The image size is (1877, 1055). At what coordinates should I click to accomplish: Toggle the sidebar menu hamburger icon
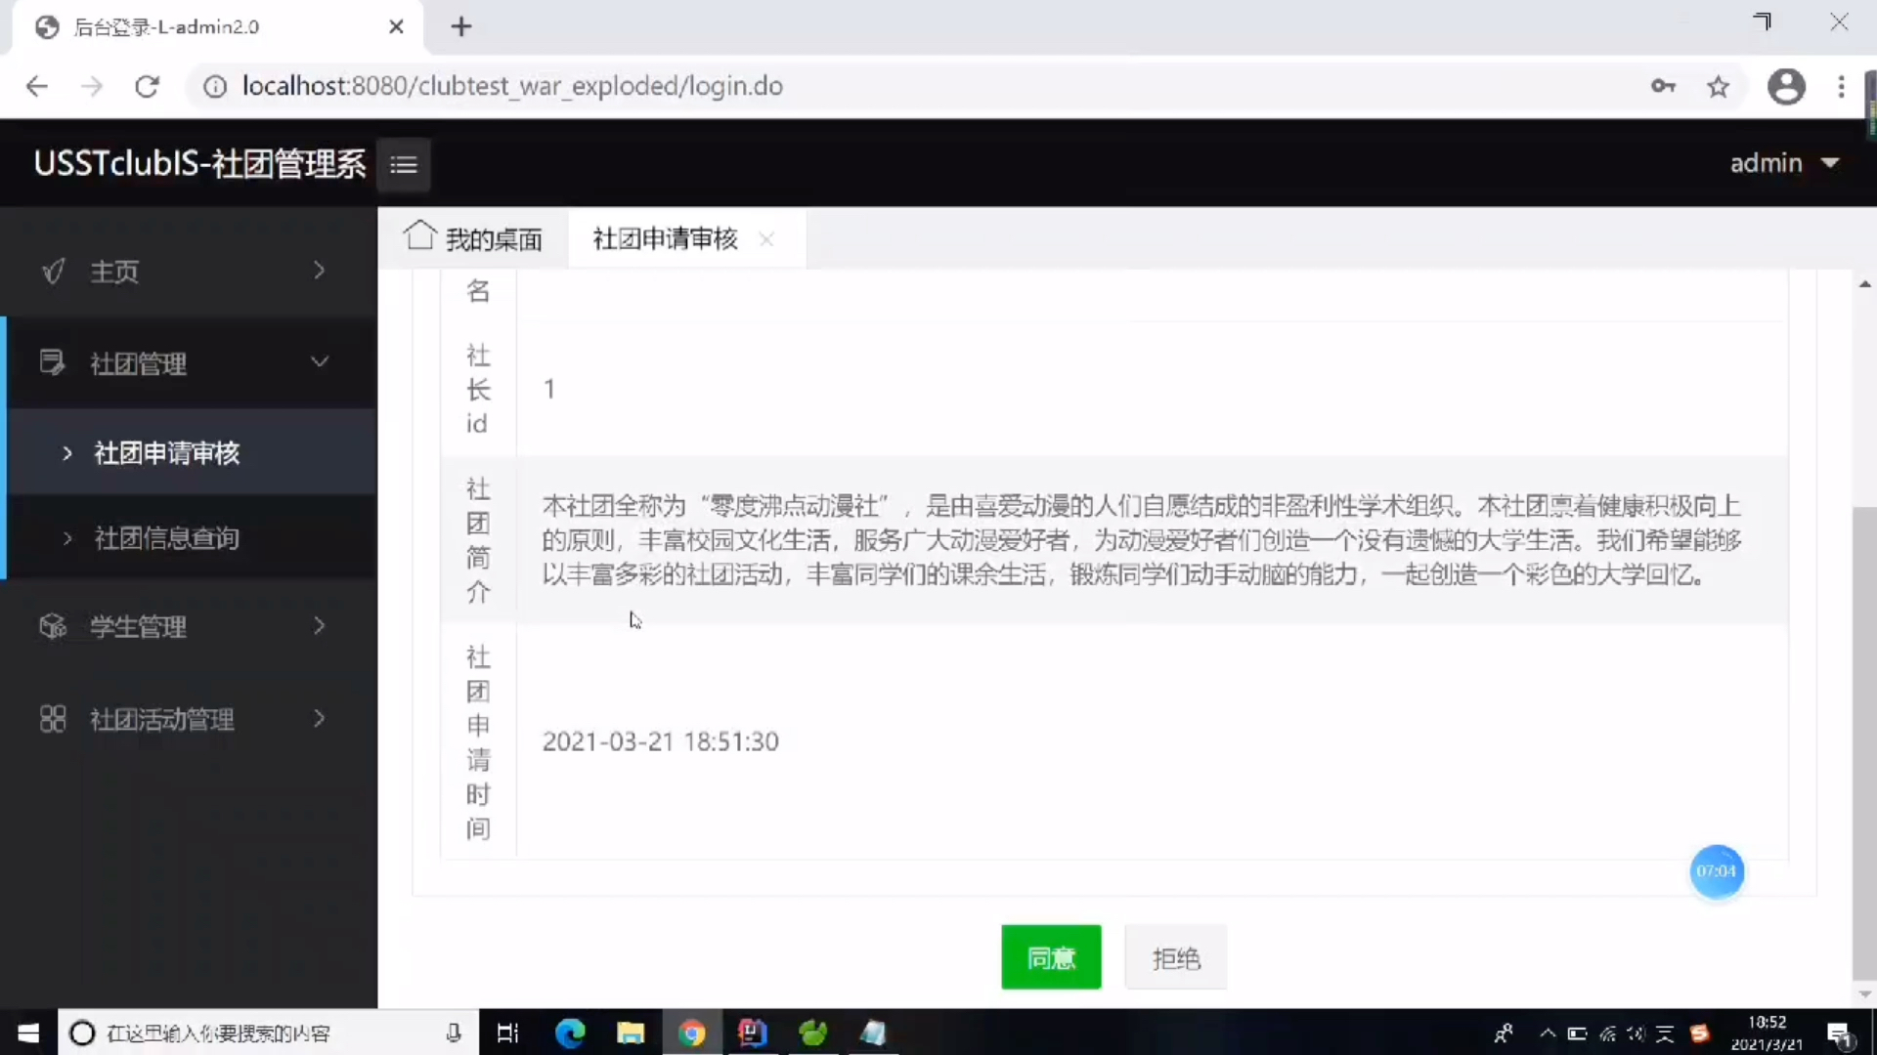click(404, 164)
